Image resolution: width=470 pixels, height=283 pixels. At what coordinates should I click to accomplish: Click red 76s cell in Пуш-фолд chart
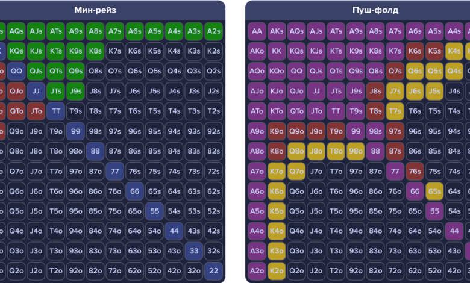pos(415,170)
